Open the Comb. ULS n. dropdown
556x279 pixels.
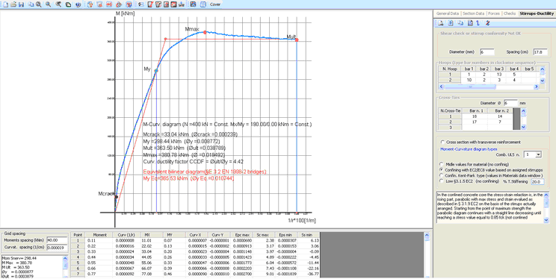[x=538, y=154]
